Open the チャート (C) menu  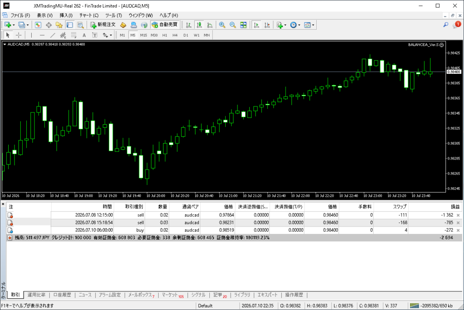tap(89, 15)
